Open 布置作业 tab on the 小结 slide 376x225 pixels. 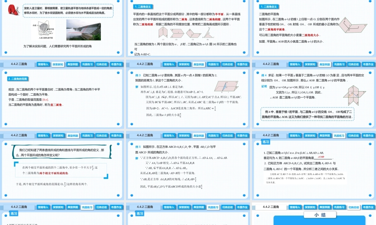368,207
